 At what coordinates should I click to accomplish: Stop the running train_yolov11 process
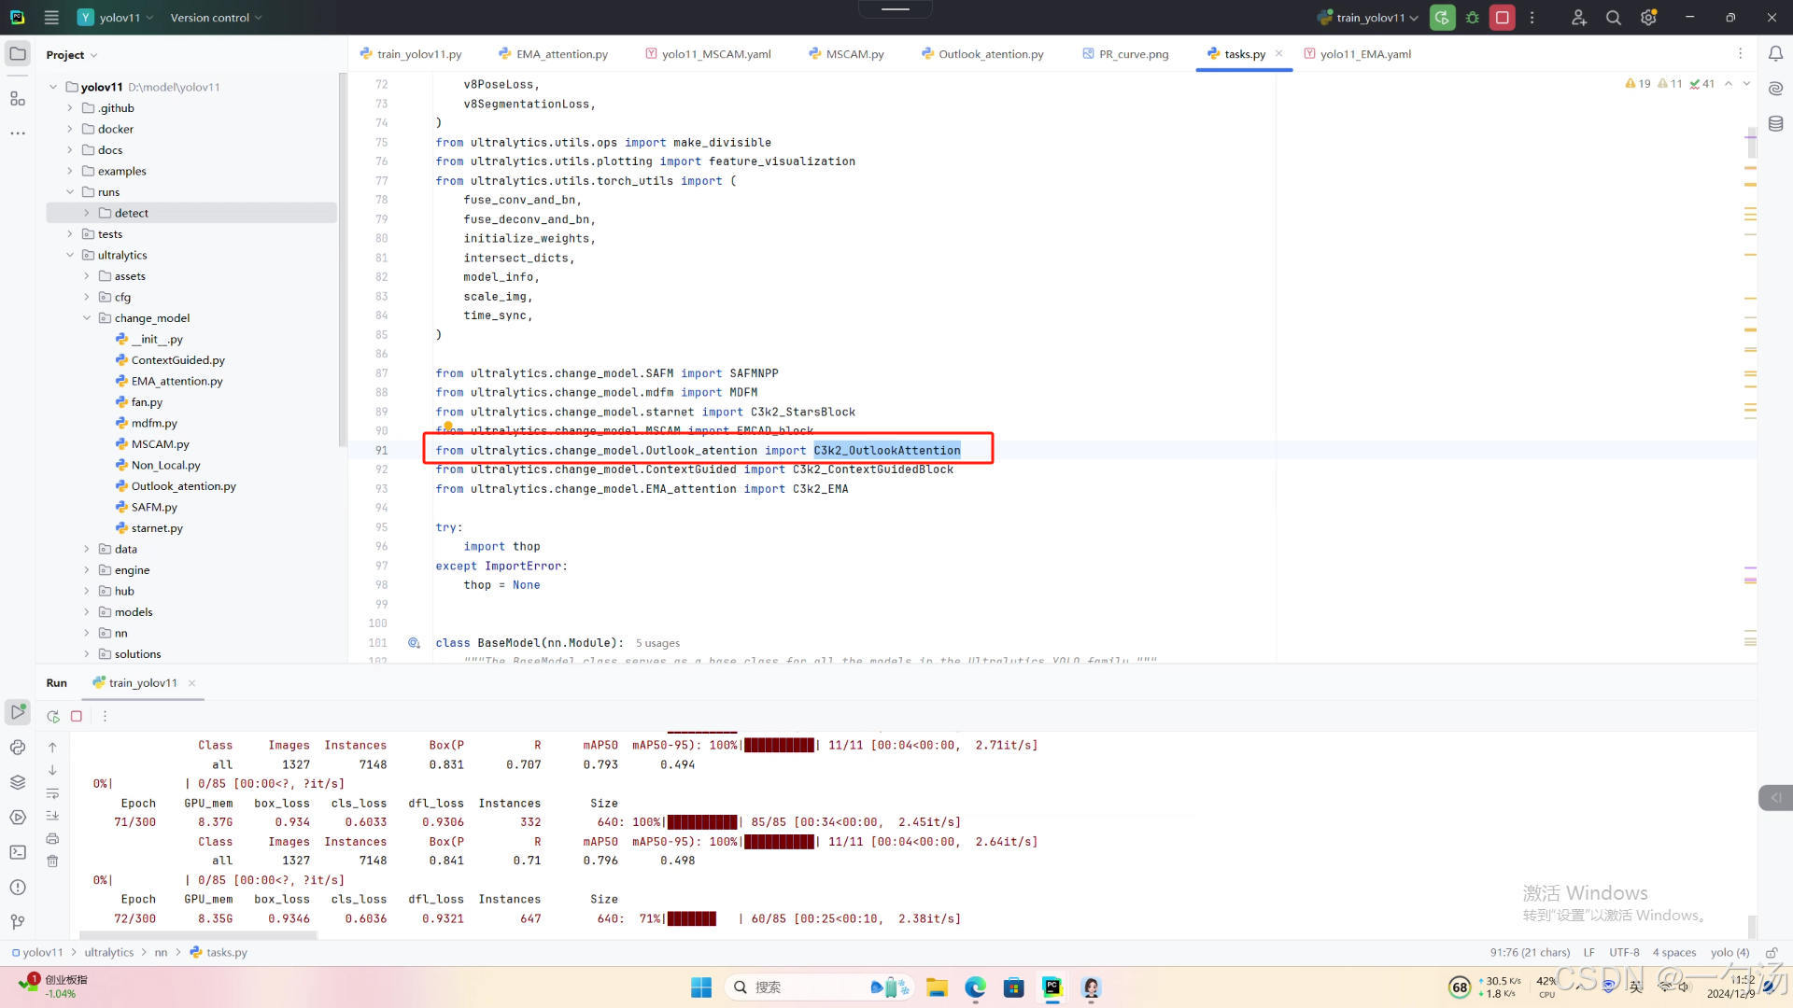(1503, 18)
